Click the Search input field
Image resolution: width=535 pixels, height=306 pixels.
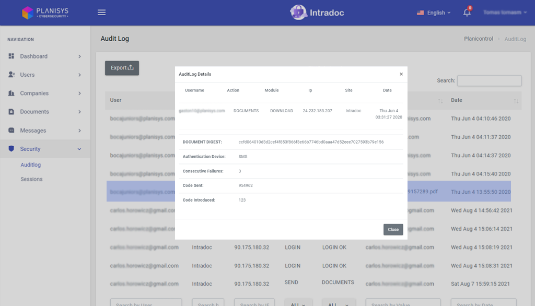pos(489,80)
